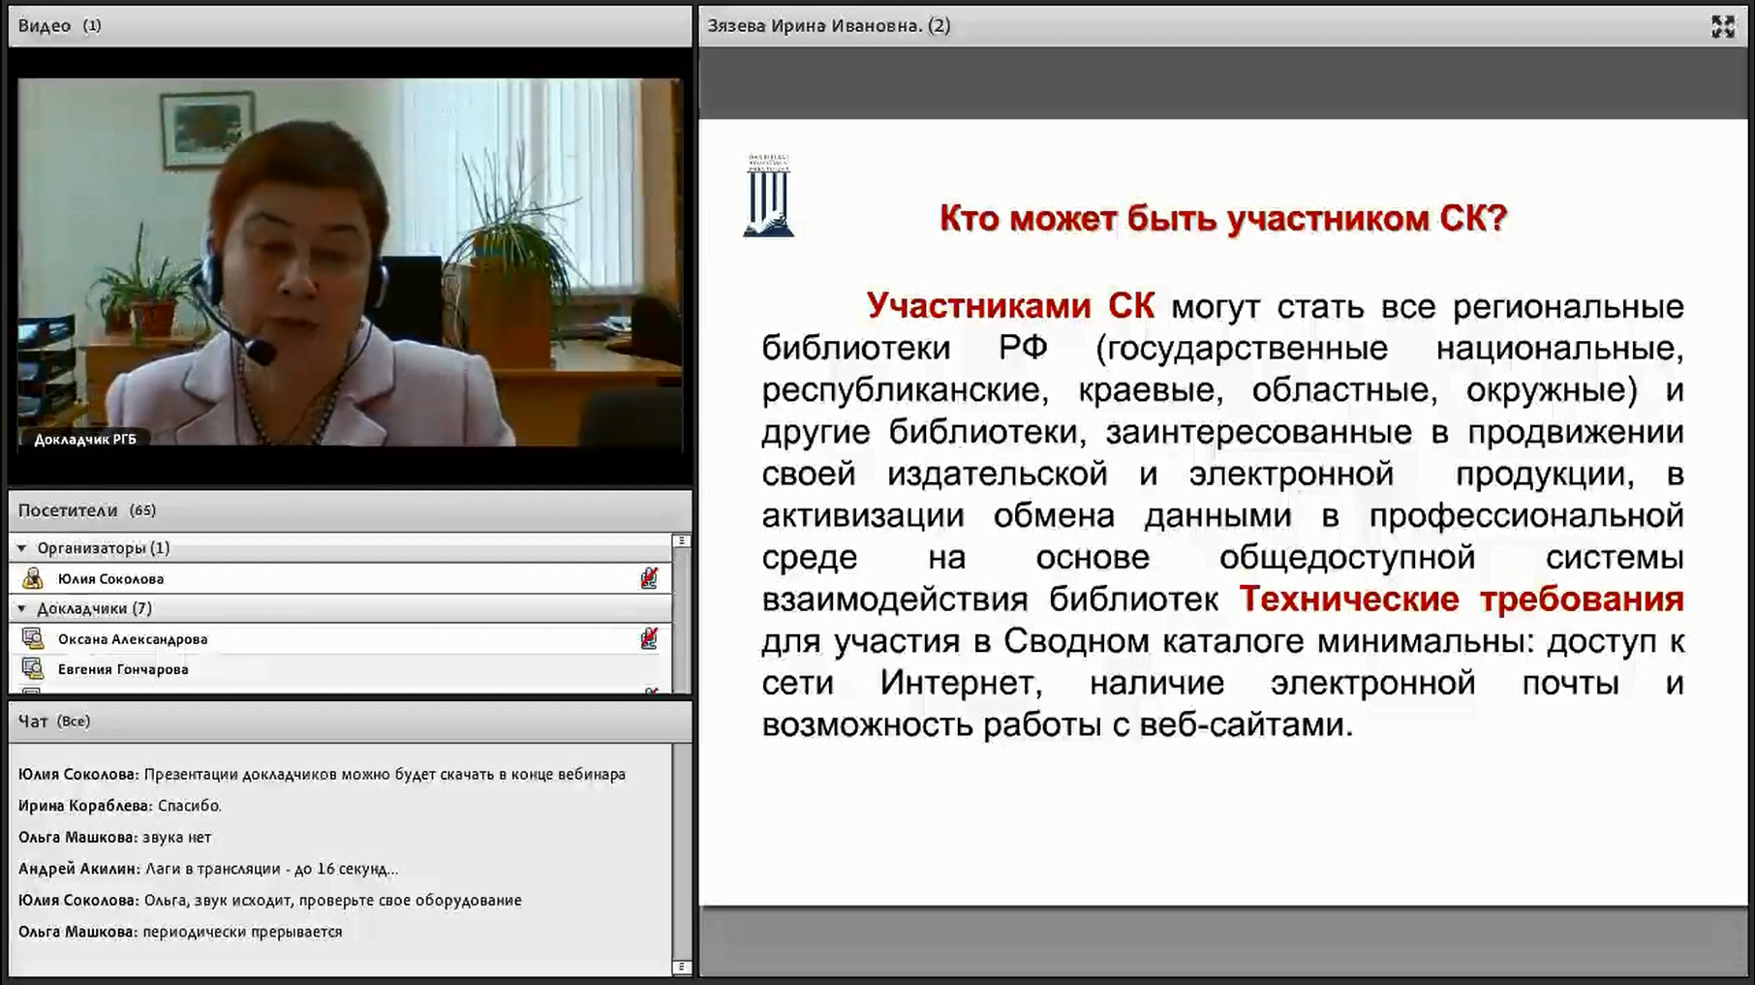The width and height of the screenshot is (1755, 985).
Task: Click the Видео (1) panel title
Action: 59,25
